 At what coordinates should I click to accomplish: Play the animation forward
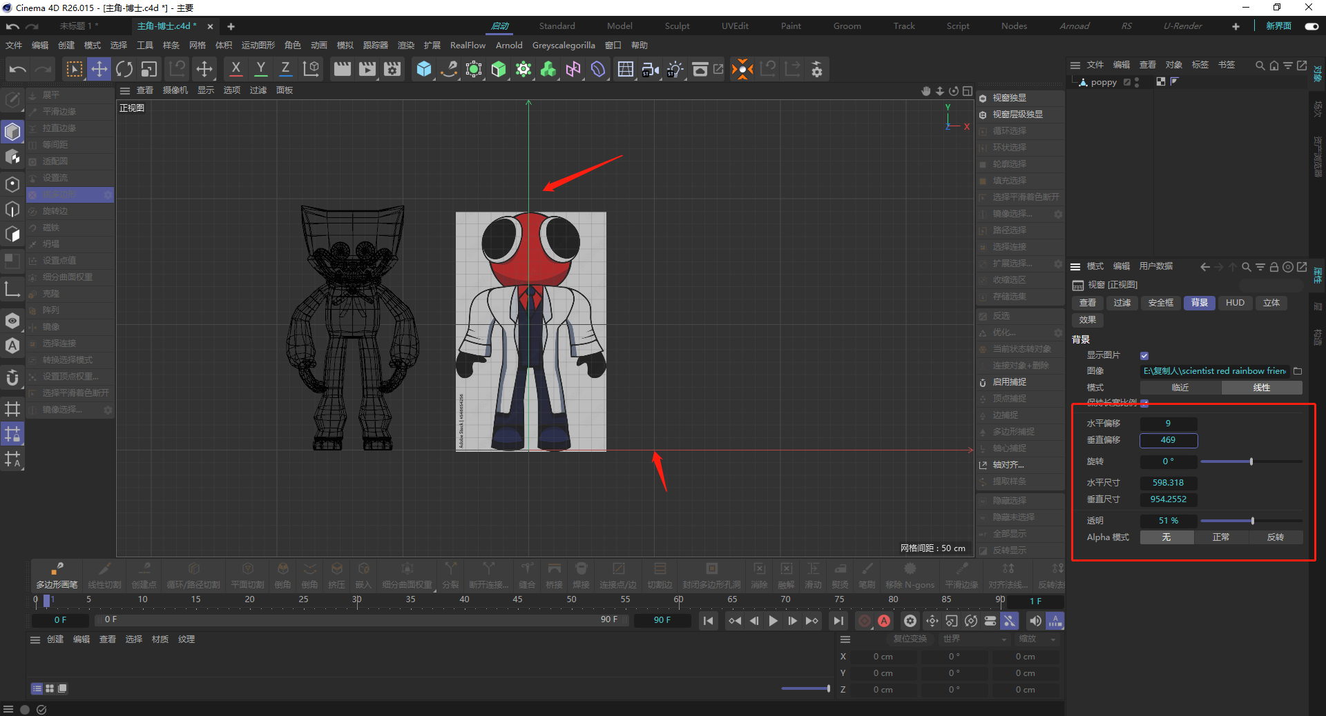click(x=773, y=621)
